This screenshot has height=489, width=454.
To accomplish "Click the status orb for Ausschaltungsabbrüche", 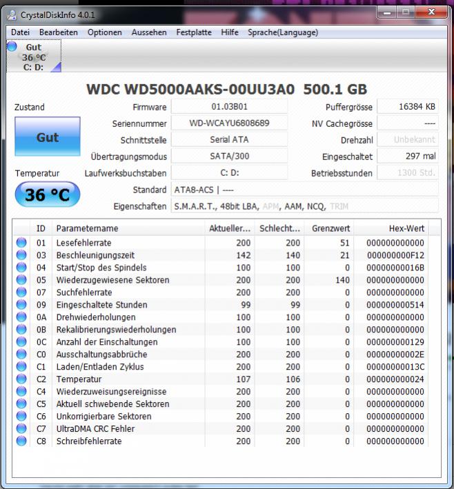I will (21, 354).
